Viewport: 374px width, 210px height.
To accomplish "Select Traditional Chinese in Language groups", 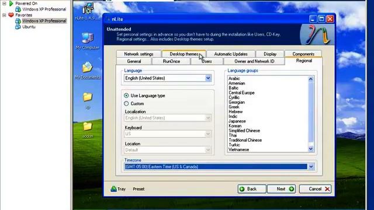I will point(245,140).
